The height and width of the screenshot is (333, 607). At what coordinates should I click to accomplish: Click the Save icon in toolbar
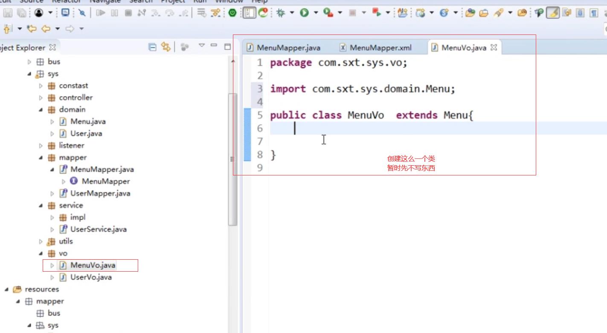pos(8,13)
